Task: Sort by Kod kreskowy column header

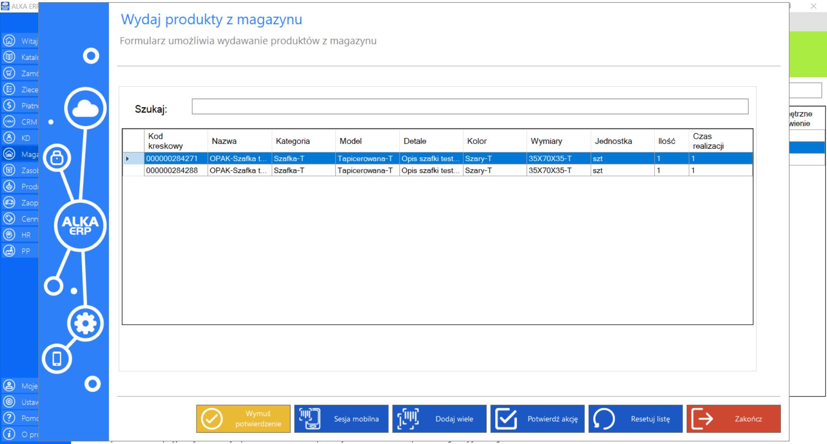Action: 176,141
